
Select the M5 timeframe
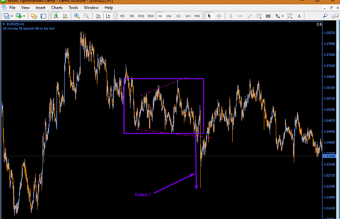132,16
